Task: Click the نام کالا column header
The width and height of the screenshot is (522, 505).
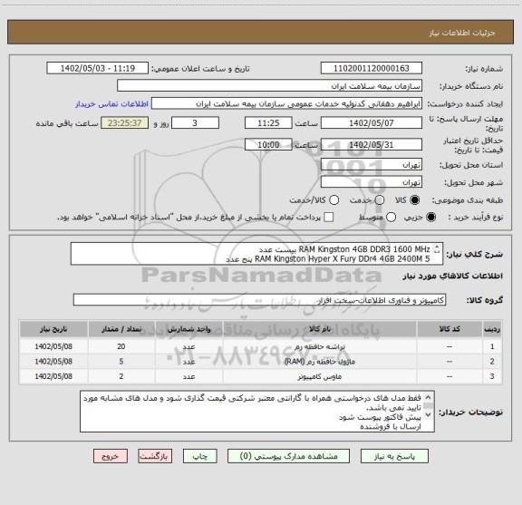Action: (x=320, y=329)
